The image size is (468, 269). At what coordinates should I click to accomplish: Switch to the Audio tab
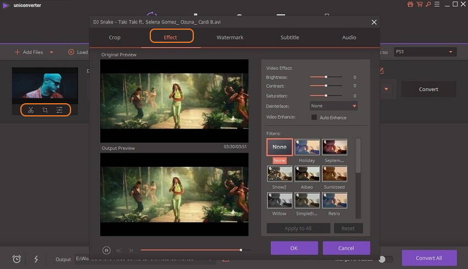[x=349, y=37]
